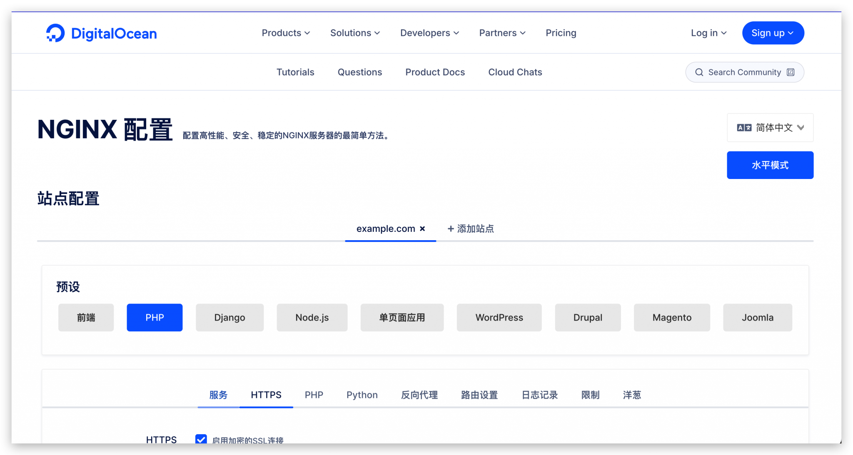Open the 反向代理 tab

click(419, 395)
